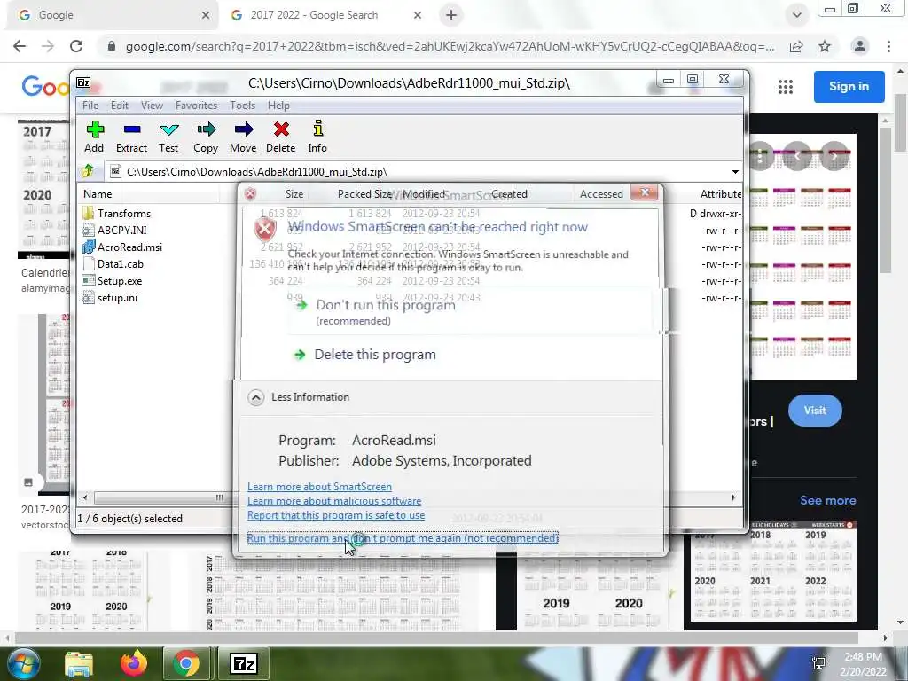Open the 7-Zip path dropdown arrow
908x681 pixels.
pyautogui.click(x=735, y=172)
